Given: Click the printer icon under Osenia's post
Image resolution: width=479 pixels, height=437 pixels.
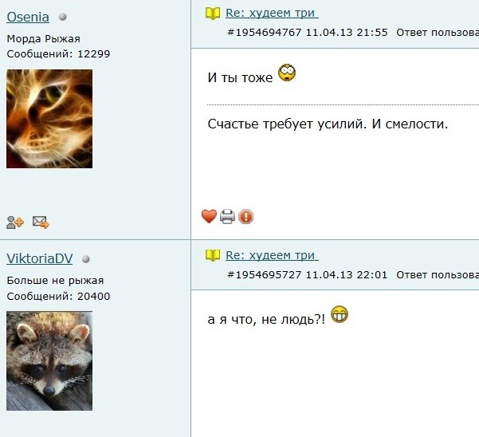Looking at the screenshot, I should coord(228,216).
